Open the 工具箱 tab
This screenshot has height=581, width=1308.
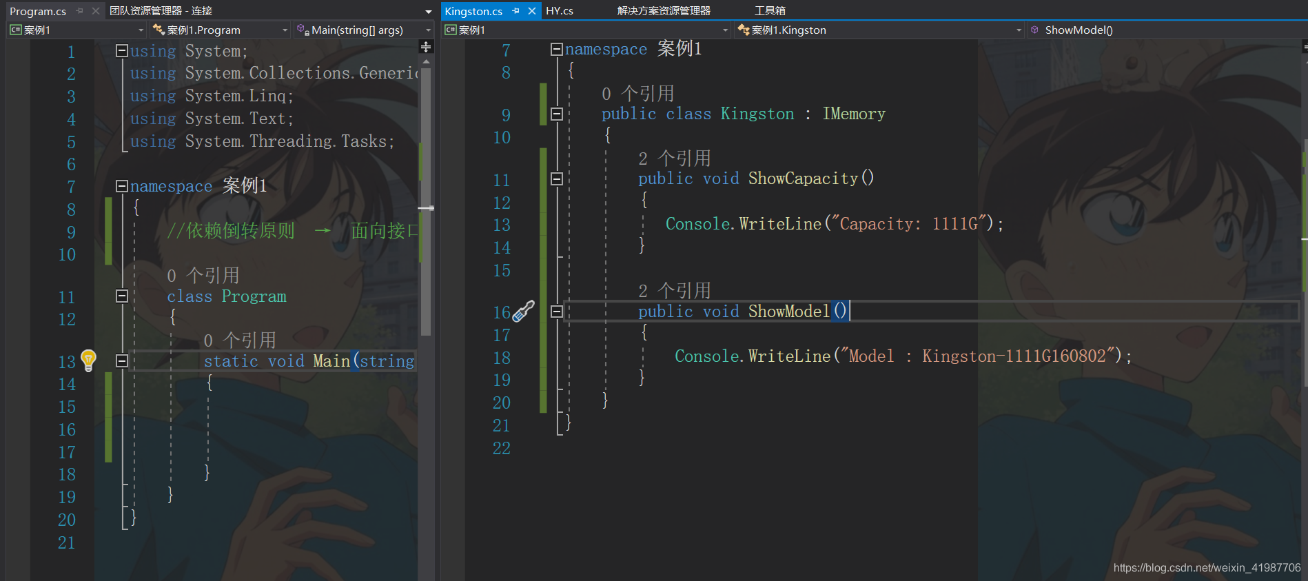pyautogui.click(x=770, y=11)
